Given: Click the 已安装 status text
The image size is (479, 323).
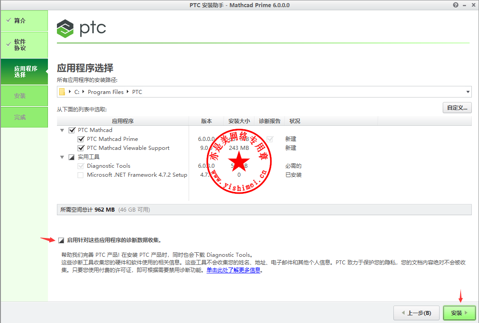Looking at the screenshot, I should (293, 175).
